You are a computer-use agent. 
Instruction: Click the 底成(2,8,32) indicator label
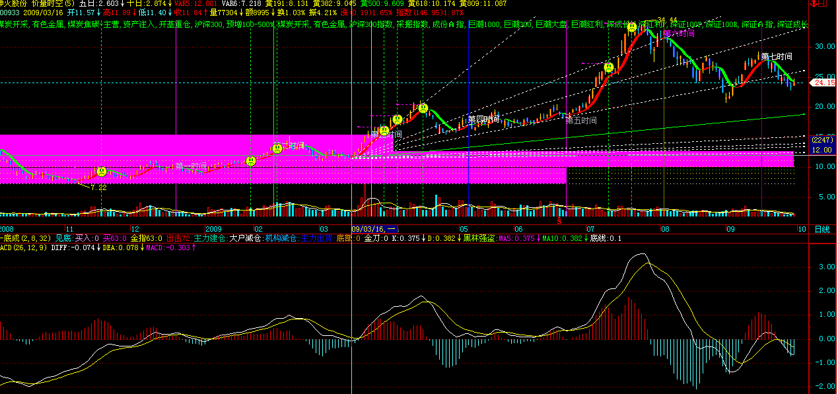point(25,238)
